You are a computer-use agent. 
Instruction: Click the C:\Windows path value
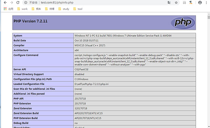81,79
